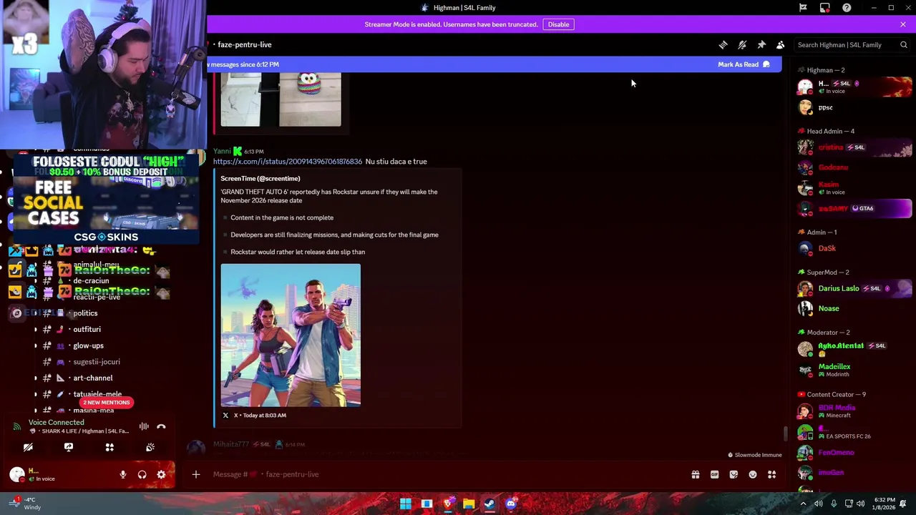Open User Settings gear
916x515 pixels.
(161, 474)
